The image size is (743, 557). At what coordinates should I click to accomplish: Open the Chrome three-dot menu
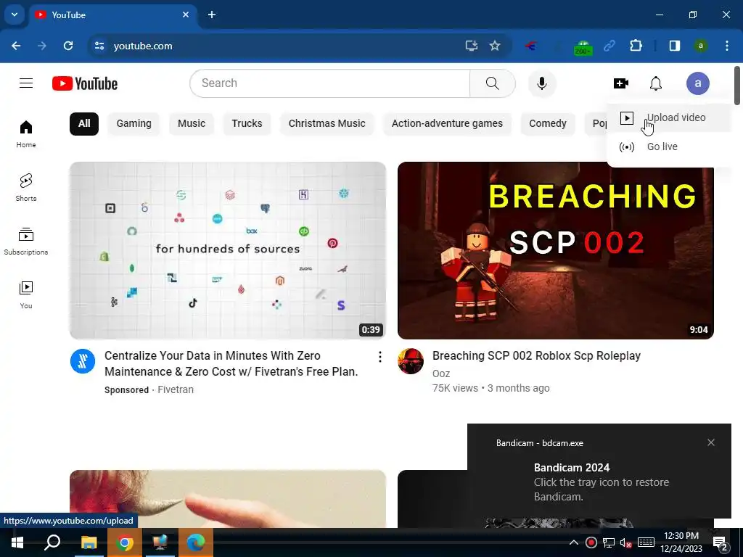727,46
